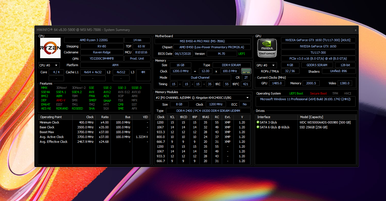Click the green status icon for SATA 6 Gb/s
The height and width of the screenshot is (201, 386).
pyautogui.click(x=258, y=127)
